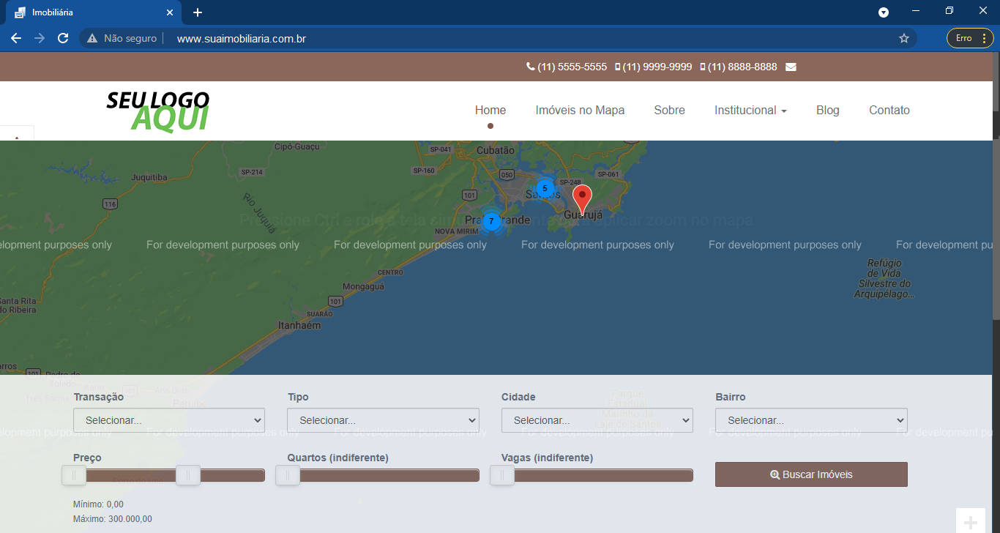Image resolution: width=1000 pixels, height=533 pixels.
Task: Click the Quartos slider handle
Action: coord(288,475)
